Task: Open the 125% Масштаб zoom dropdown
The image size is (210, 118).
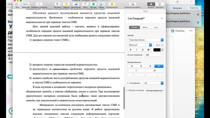Action: tap(26, 4)
